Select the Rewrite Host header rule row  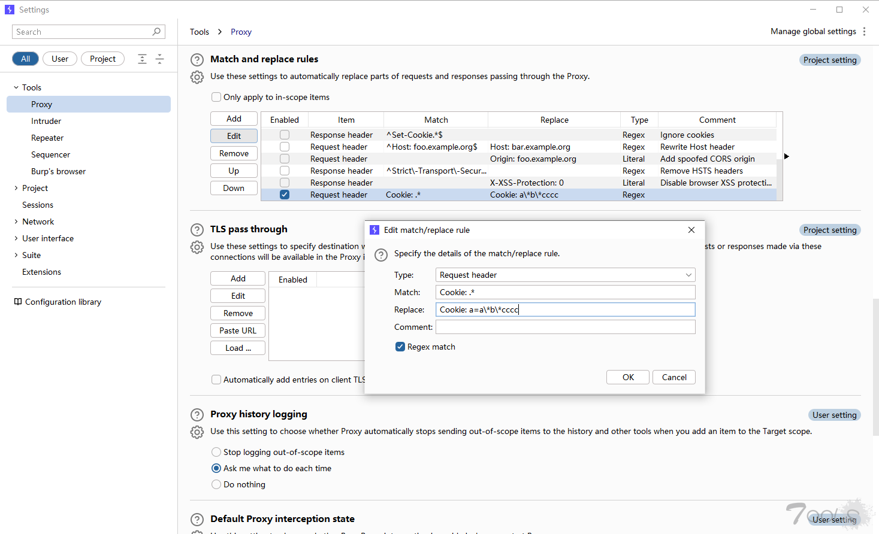tap(519, 147)
